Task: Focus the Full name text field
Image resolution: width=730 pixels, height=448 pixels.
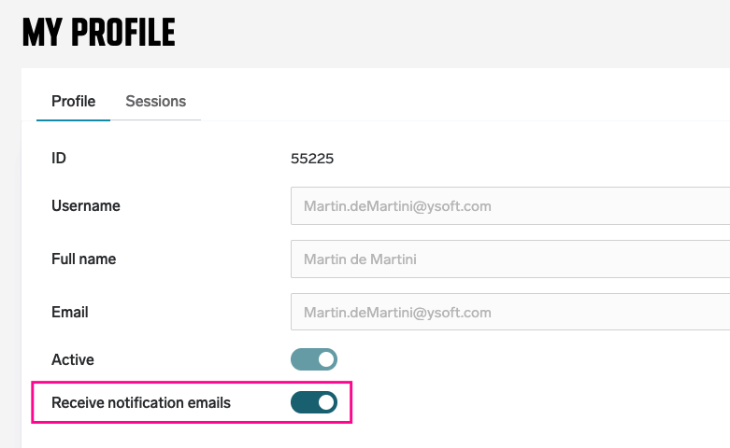Action: [509, 259]
